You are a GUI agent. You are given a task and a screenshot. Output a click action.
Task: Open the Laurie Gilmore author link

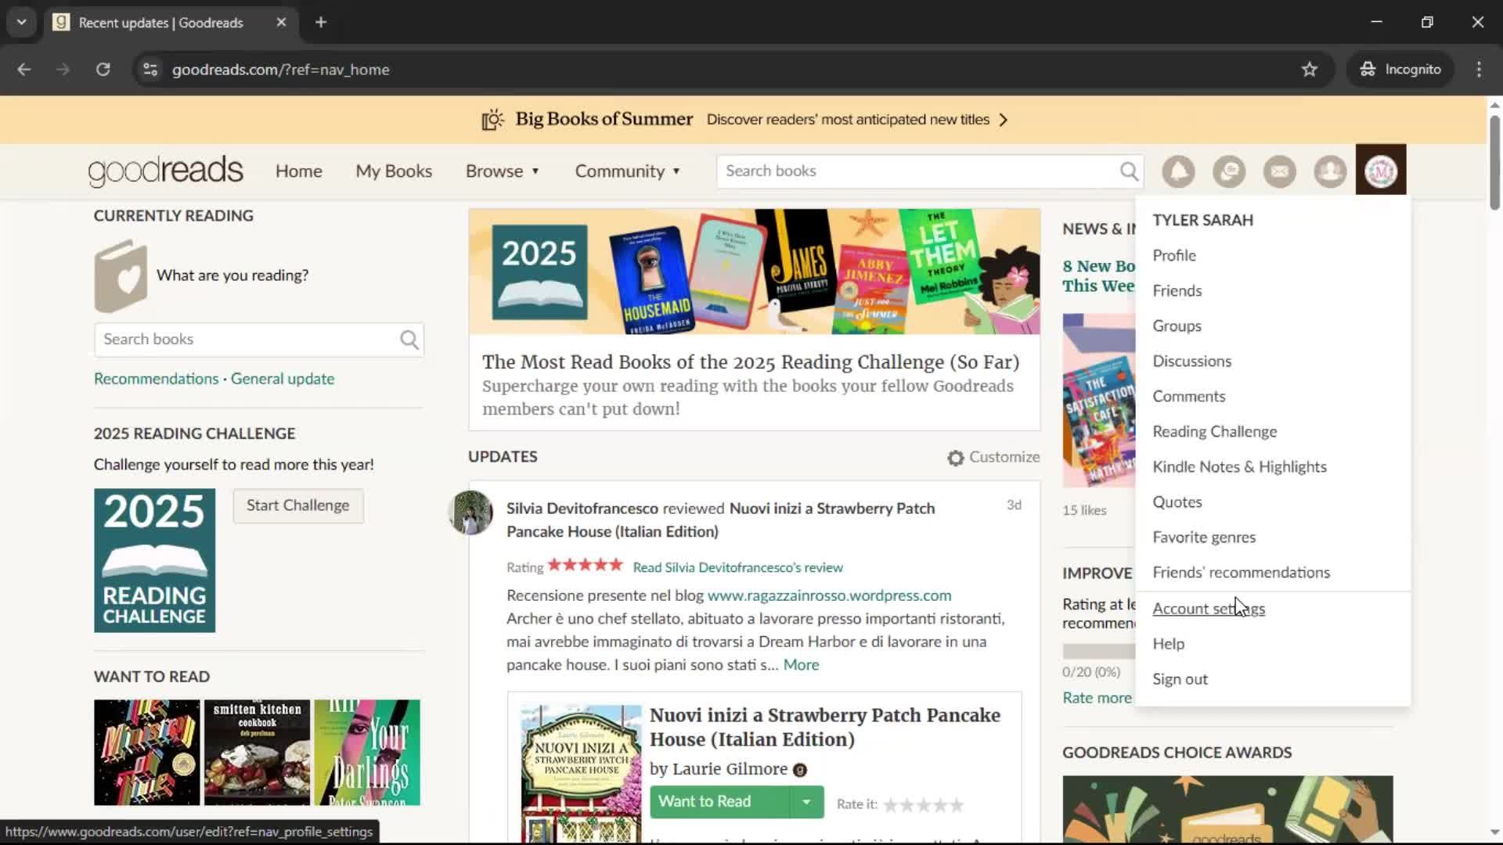click(x=730, y=769)
